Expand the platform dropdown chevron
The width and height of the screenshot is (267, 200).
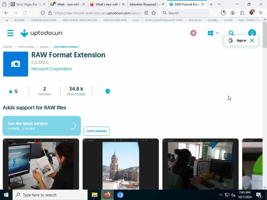[217, 33]
